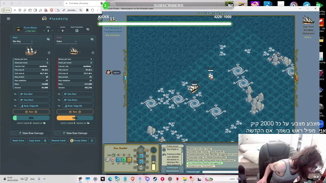Click the Brave Shields lion icon

coord(52,10)
